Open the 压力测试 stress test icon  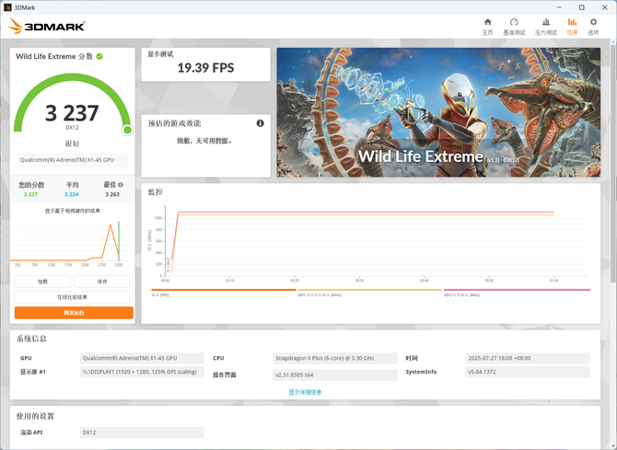546,22
